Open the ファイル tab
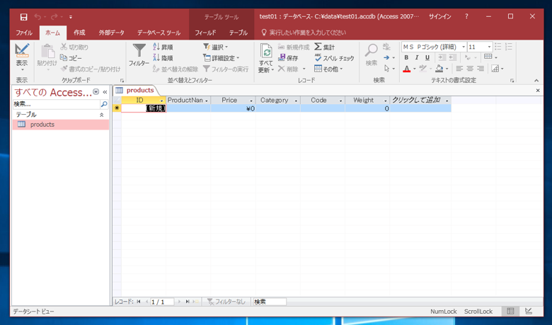Viewport: 552px width, 325px height. tap(24, 33)
